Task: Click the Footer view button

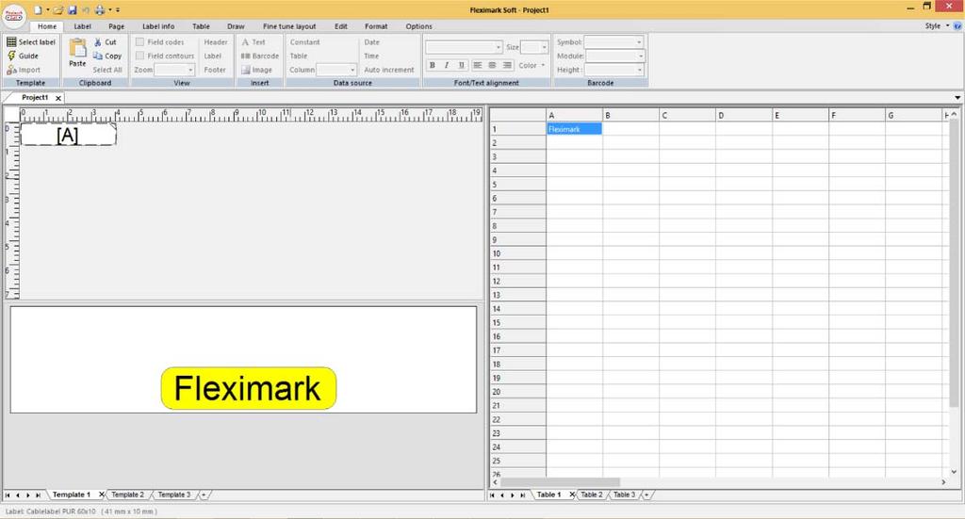Action: click(215, 70)
